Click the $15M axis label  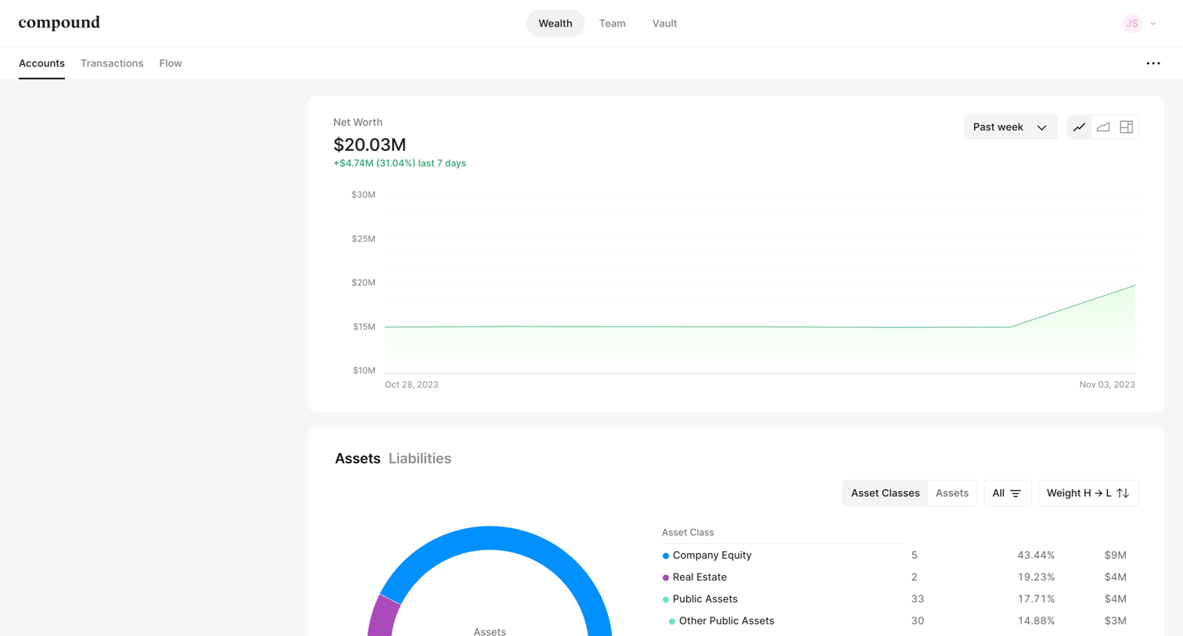(365, 327)
